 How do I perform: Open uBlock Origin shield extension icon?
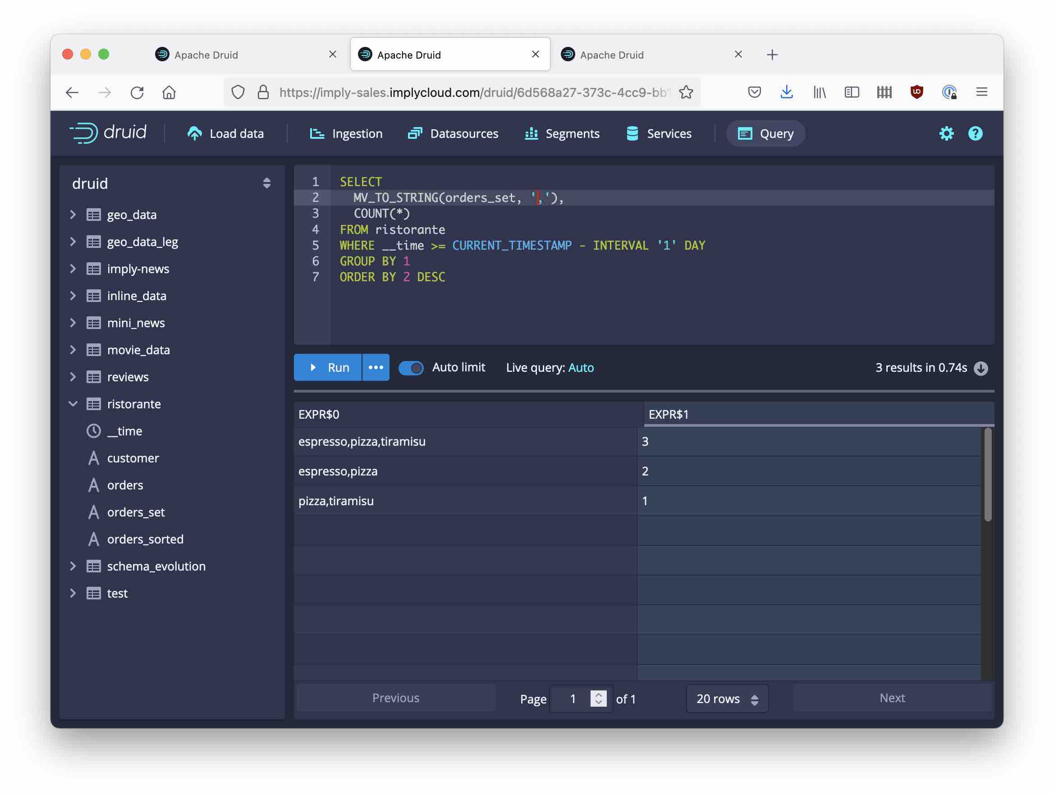(x=917, y=92)
